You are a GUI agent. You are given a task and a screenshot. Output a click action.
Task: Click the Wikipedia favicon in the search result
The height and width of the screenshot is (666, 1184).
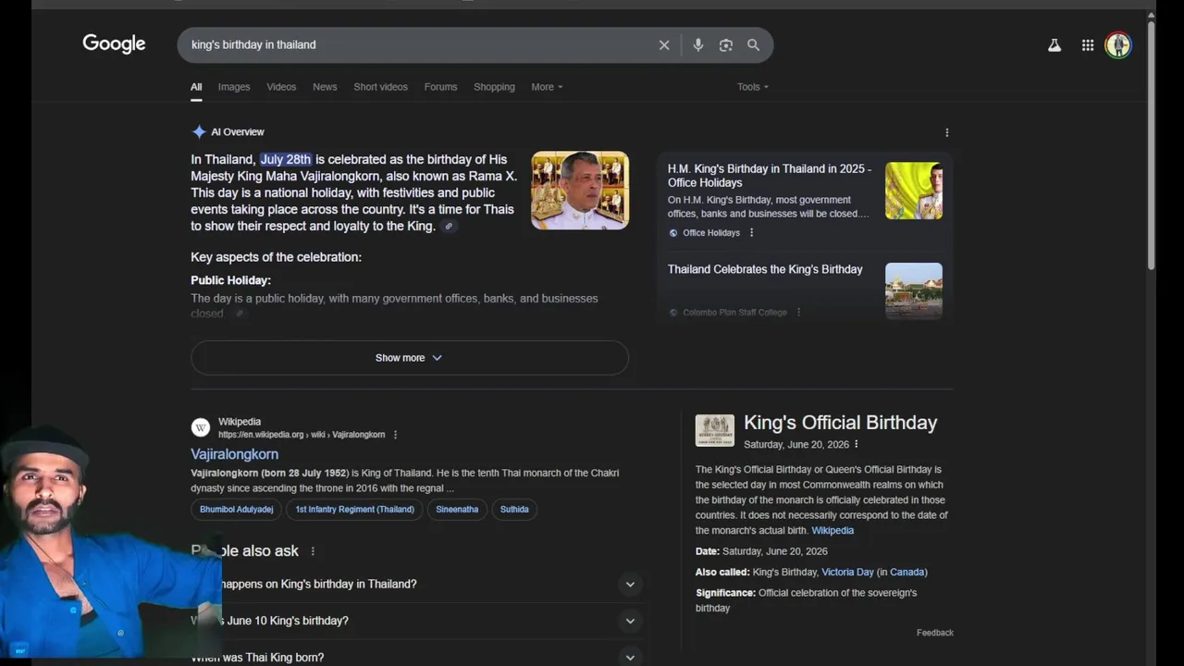201,427
